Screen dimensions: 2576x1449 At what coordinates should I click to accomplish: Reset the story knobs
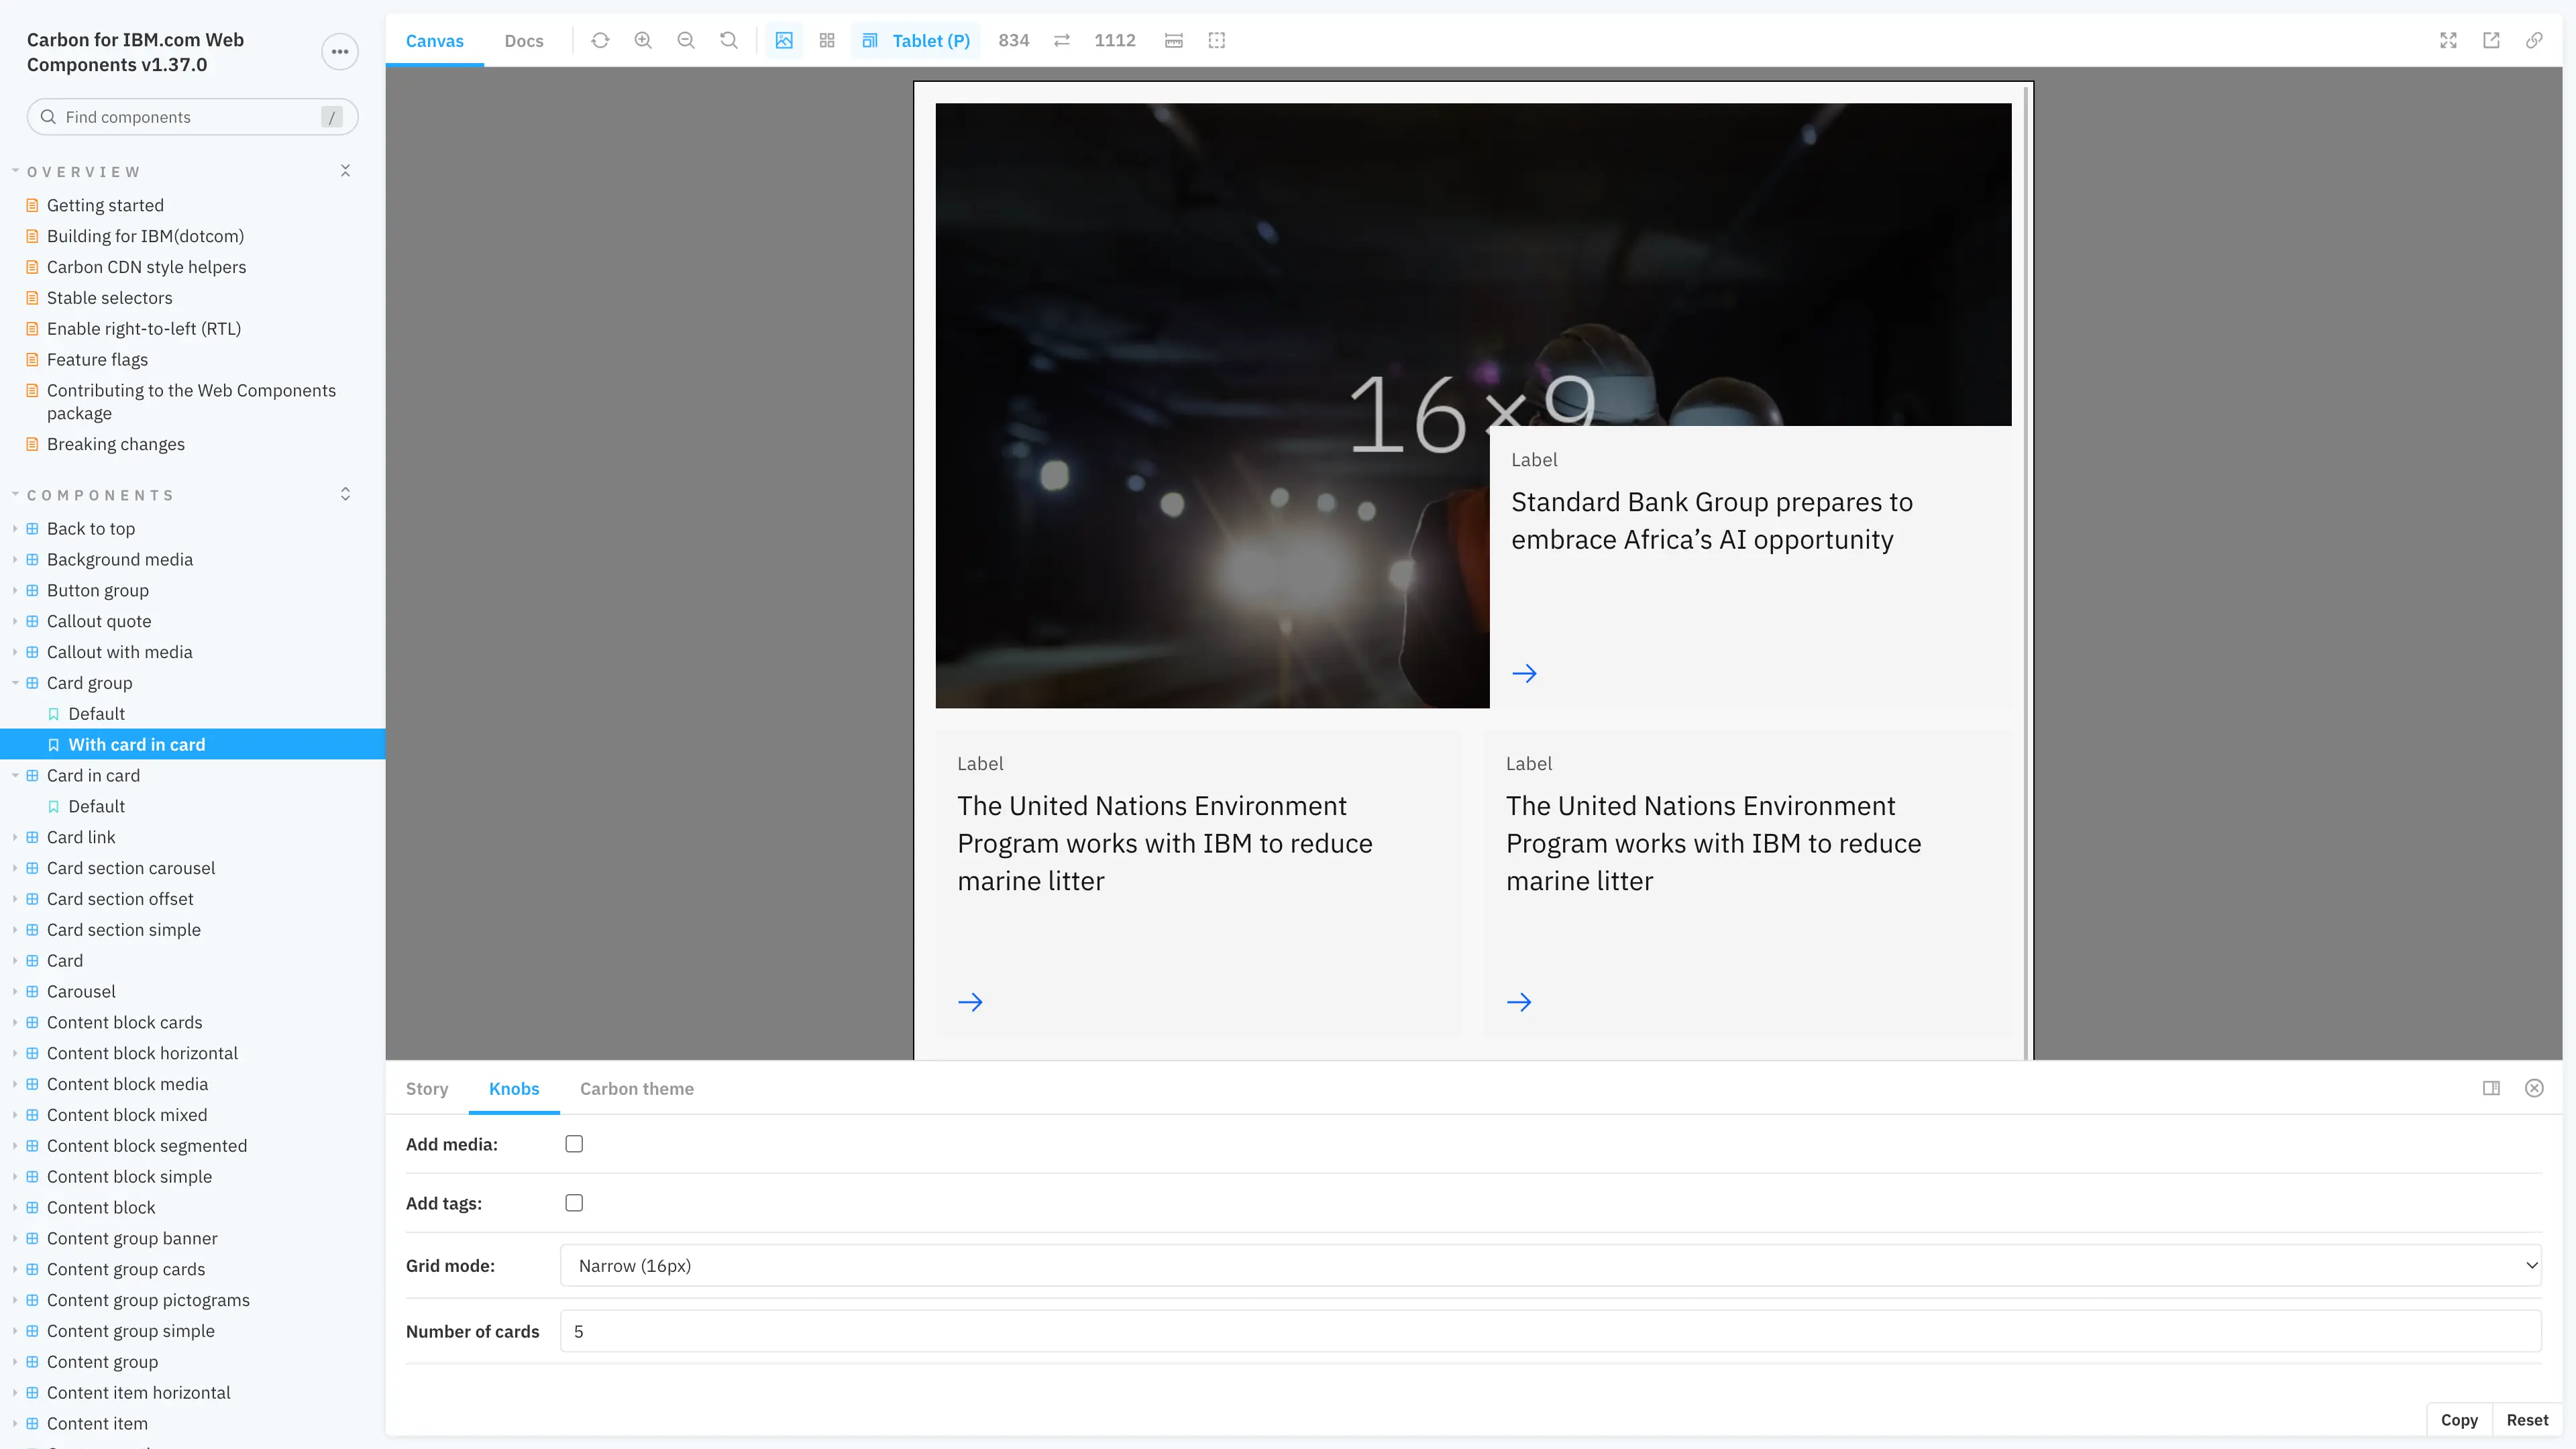click(2528, 1419)
